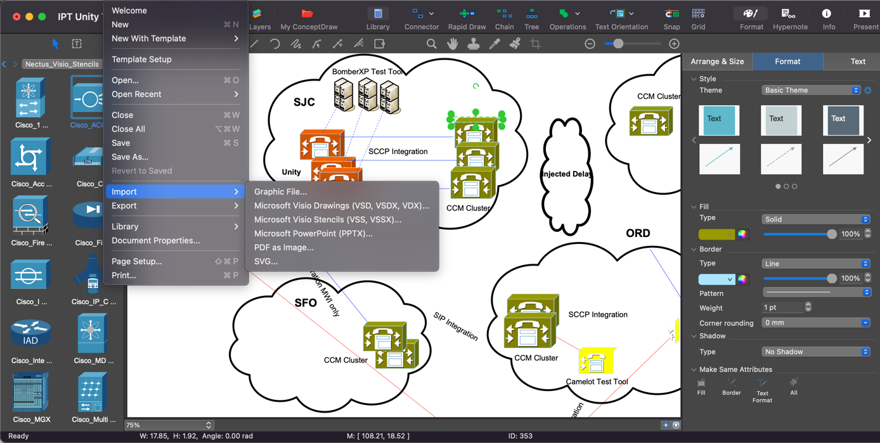This screenshot has width=880, height=443.
Task: Open My ConceptDraw folder icon
Action: coord(307,14)
